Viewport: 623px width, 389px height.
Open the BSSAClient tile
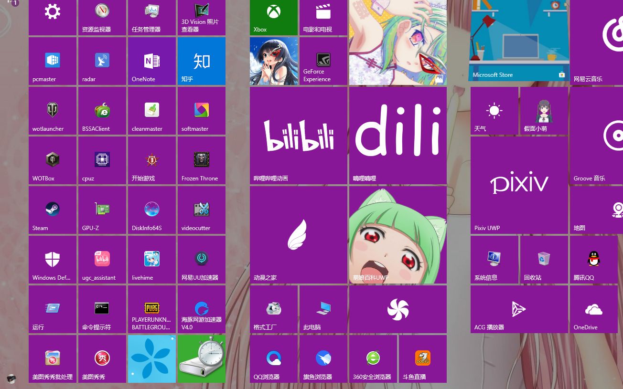pyautogui.click(x=102, y=111)
